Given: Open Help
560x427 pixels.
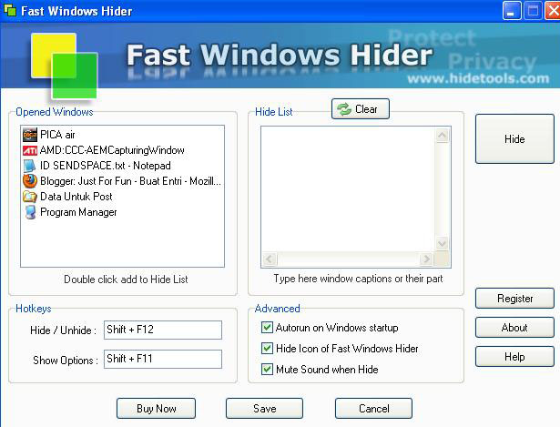Looking at the screenshot, I should (514, 356).
